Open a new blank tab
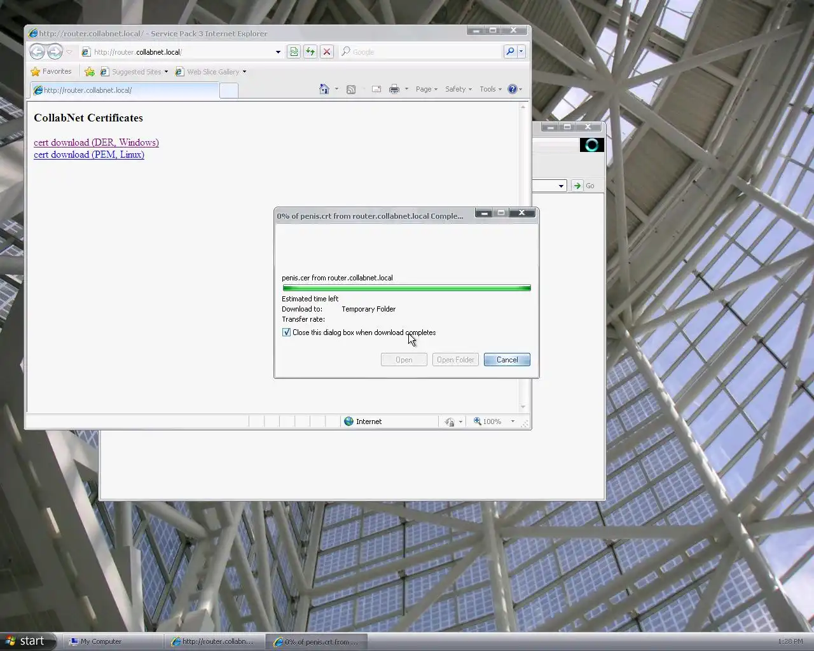 229,91
